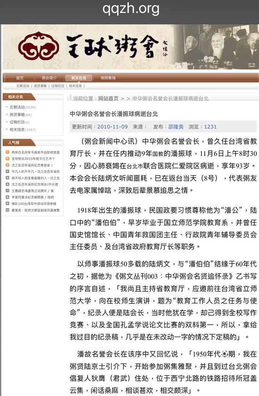
Task: Click the soccer ball emoji in the article
Action: [x=225, y=354]
